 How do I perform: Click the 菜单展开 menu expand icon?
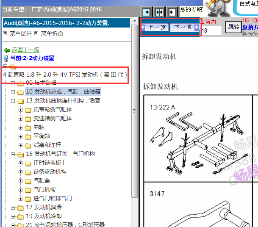[5, 33]
